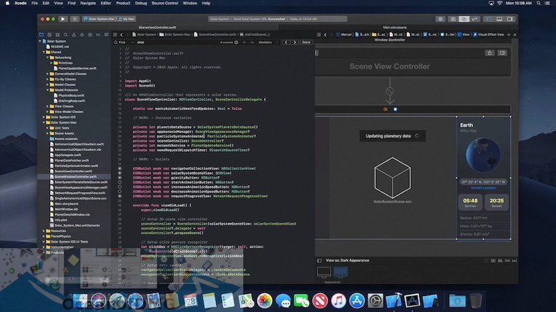Click the 05:48 Sunrise tile

pos(471,202)
